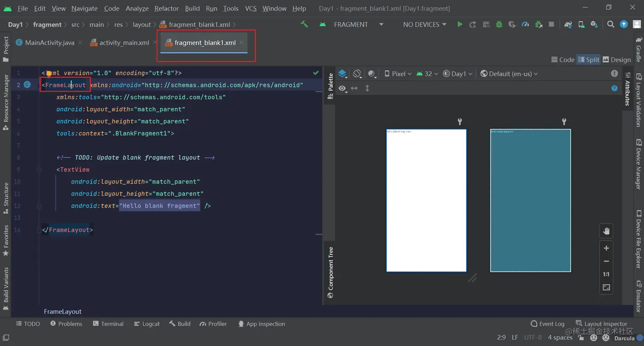The image size is (644, 346).
Task: Open the Terminal tool window
Action: tap(108, 324)
